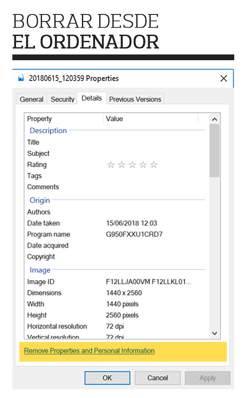Viewport: 247px width, 398px height.
Task: Set rating to the fifth star
Action: tap(154, 165)
